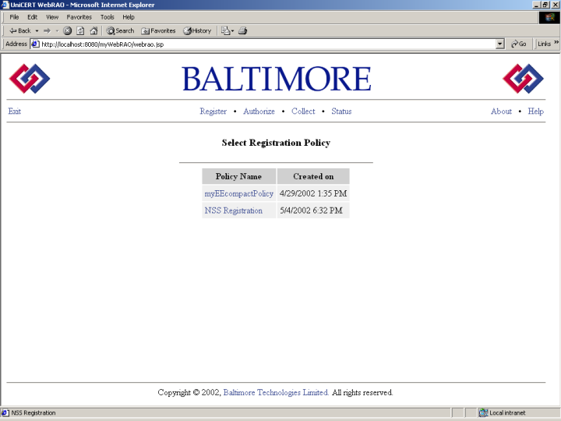Open the Favorites menu
The height and width of the screenshot is (421, 561).
[x=79, y=17]
